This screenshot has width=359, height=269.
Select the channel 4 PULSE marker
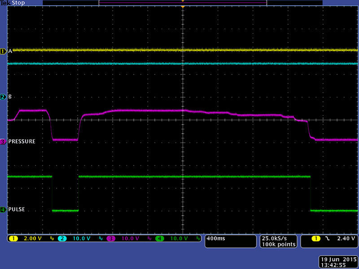click(3, 209)
